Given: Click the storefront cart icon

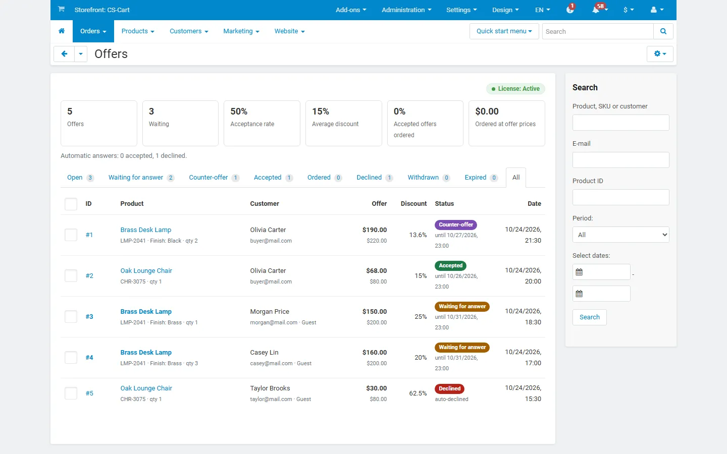Looking at the screenshot, I should 61,9.
